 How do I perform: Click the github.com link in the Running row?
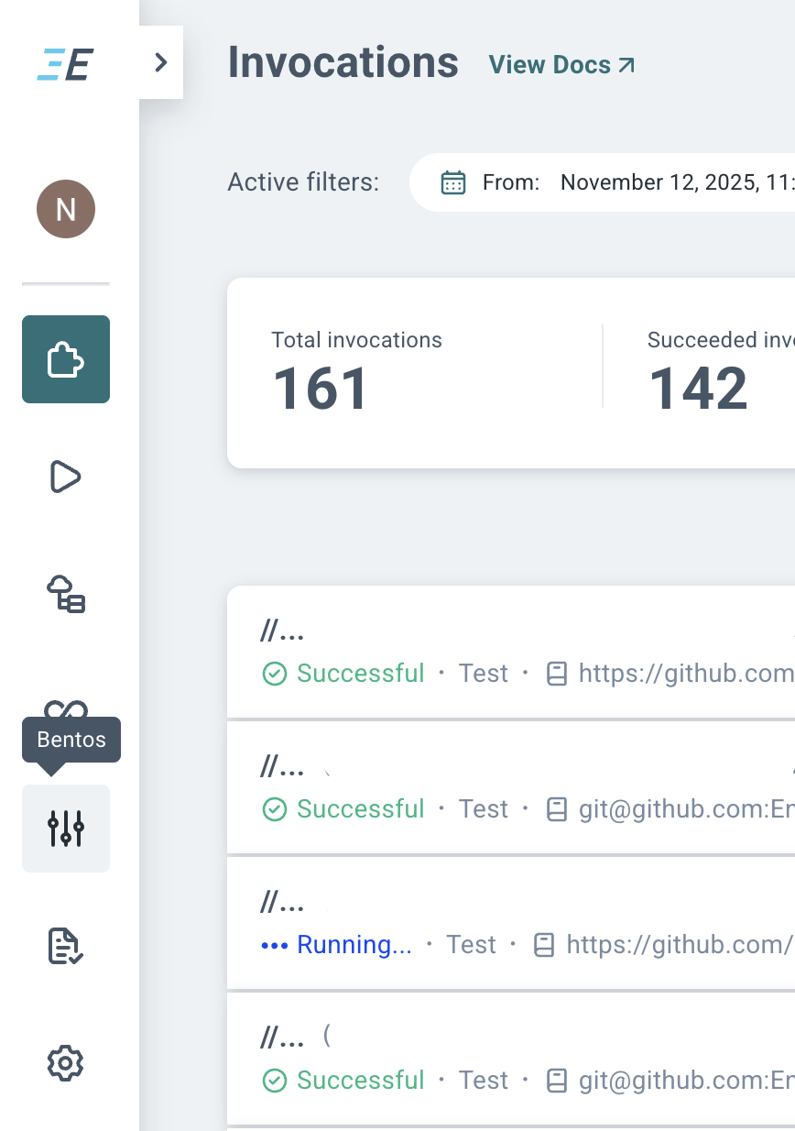pyautogui.click(x=678, y=945)
